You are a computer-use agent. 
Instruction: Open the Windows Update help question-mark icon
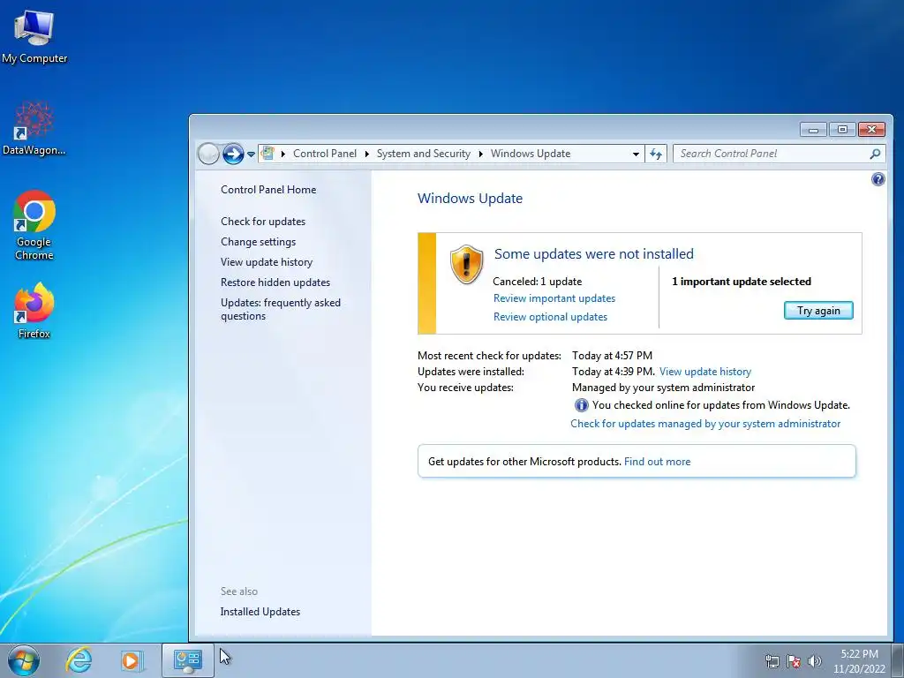coord(878,179)
